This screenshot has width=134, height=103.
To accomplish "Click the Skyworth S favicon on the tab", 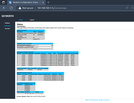I will (10, 2).
